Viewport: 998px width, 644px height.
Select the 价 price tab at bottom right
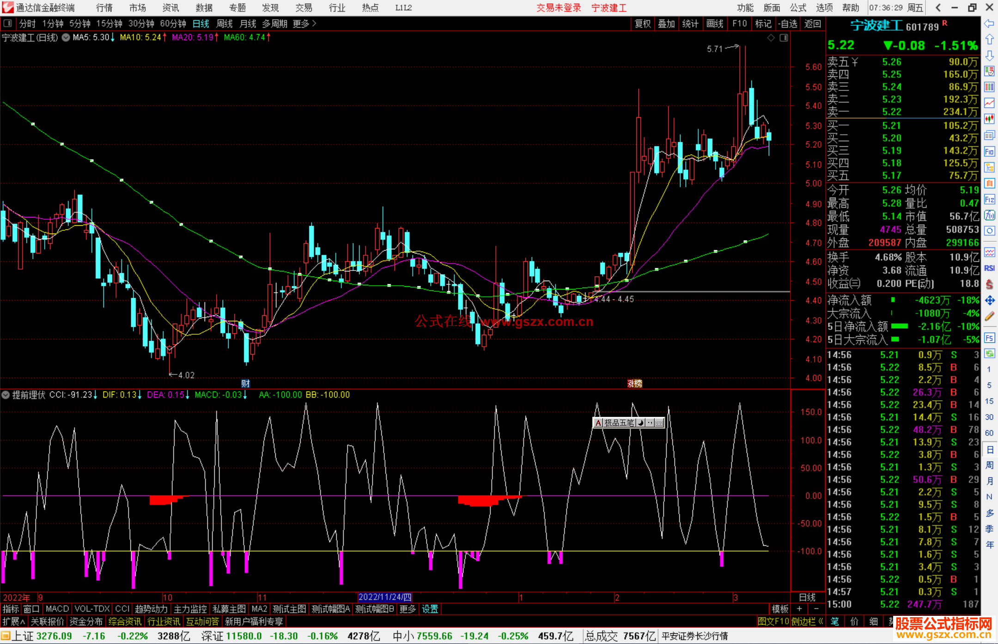[x=854, y=621]
